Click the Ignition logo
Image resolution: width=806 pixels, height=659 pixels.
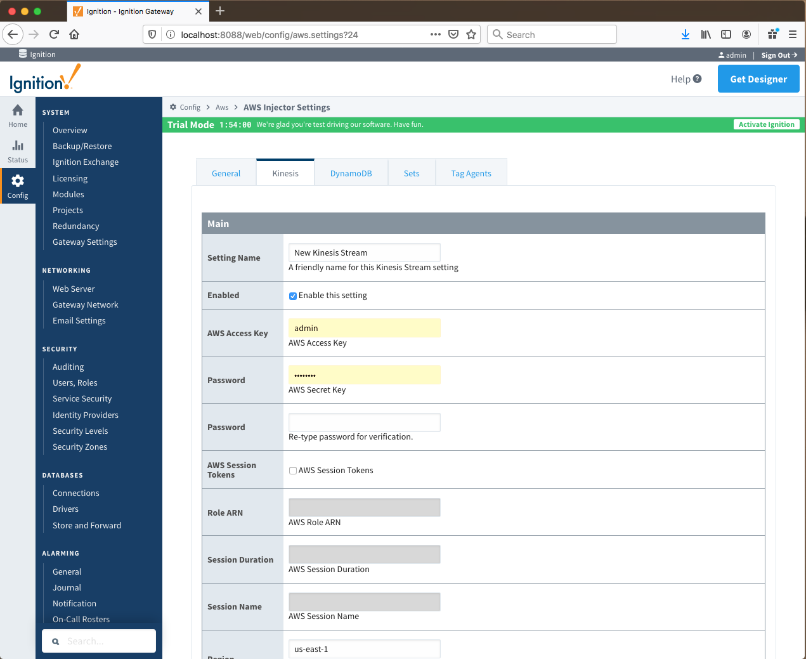45,79
